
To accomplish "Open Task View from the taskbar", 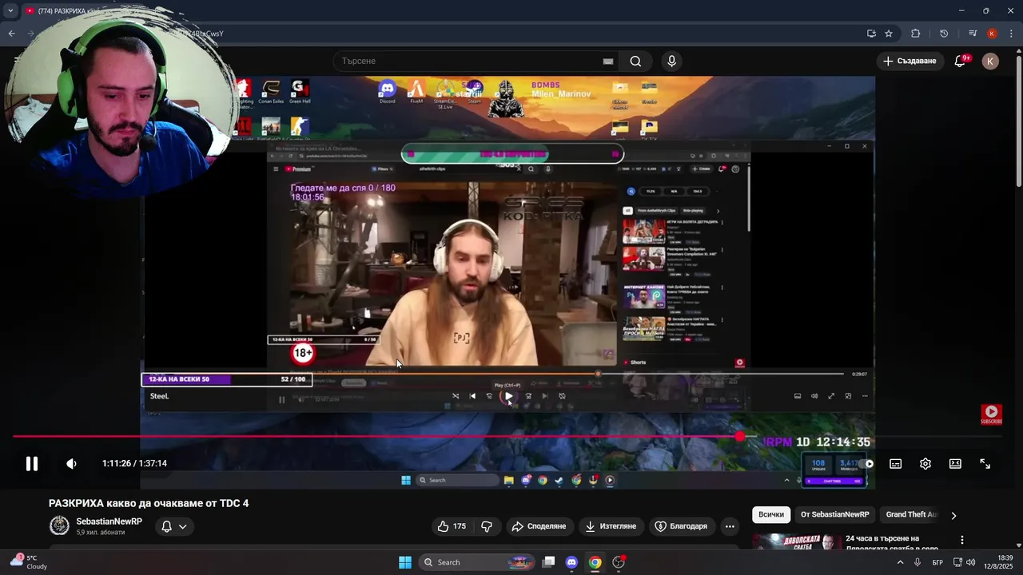I will click(548, 562).
